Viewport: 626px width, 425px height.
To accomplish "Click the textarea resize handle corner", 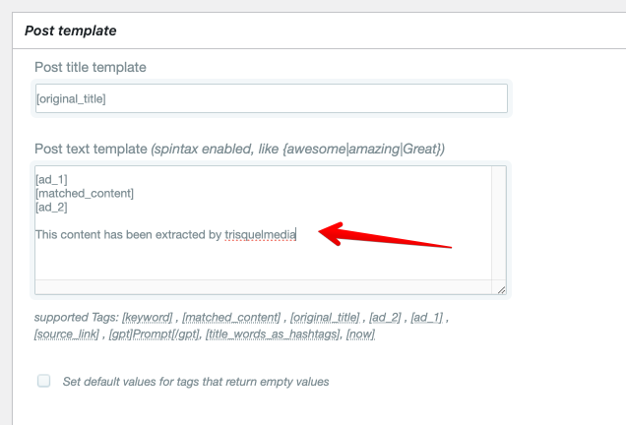I will [x=500, y=289].
